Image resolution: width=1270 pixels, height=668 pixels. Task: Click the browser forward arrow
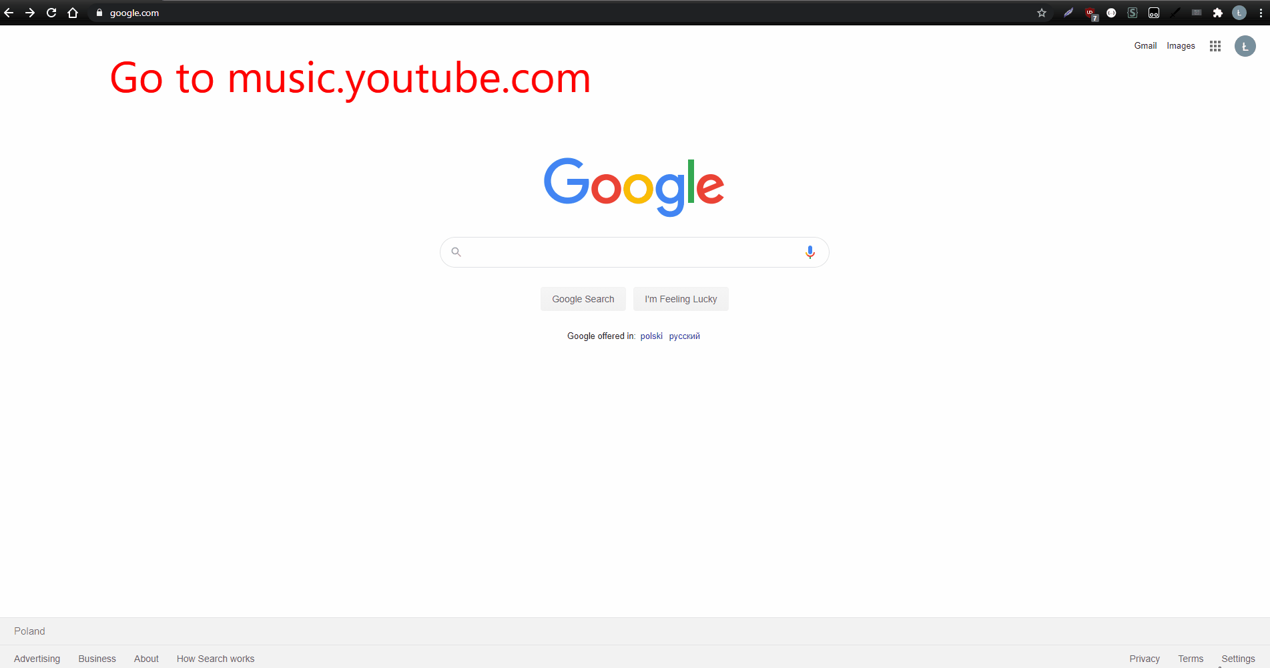click(x=30, y=13)
